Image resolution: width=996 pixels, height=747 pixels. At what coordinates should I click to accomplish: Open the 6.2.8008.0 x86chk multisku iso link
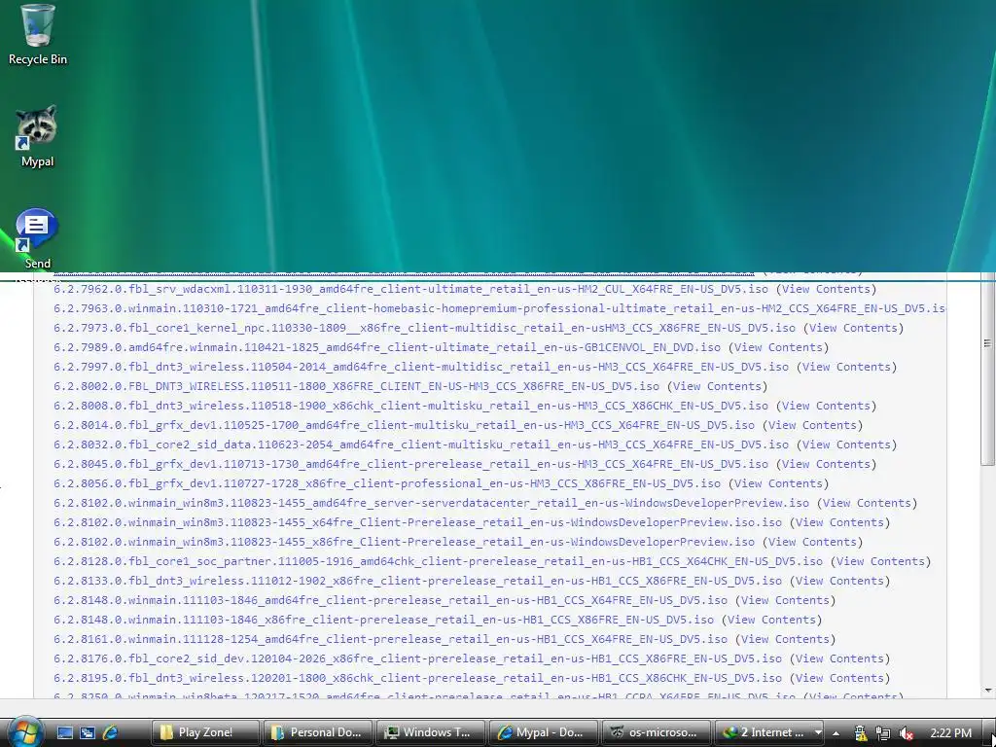(411, 406)
